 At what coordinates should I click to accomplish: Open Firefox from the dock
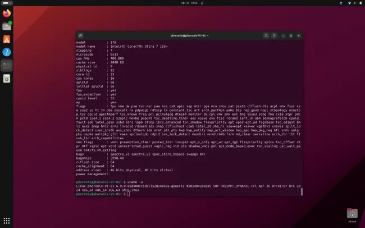[x=7, y=12]
